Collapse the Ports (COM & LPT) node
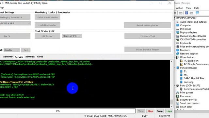The width and height of the screenshot is (209, 118). coord(175,86)
